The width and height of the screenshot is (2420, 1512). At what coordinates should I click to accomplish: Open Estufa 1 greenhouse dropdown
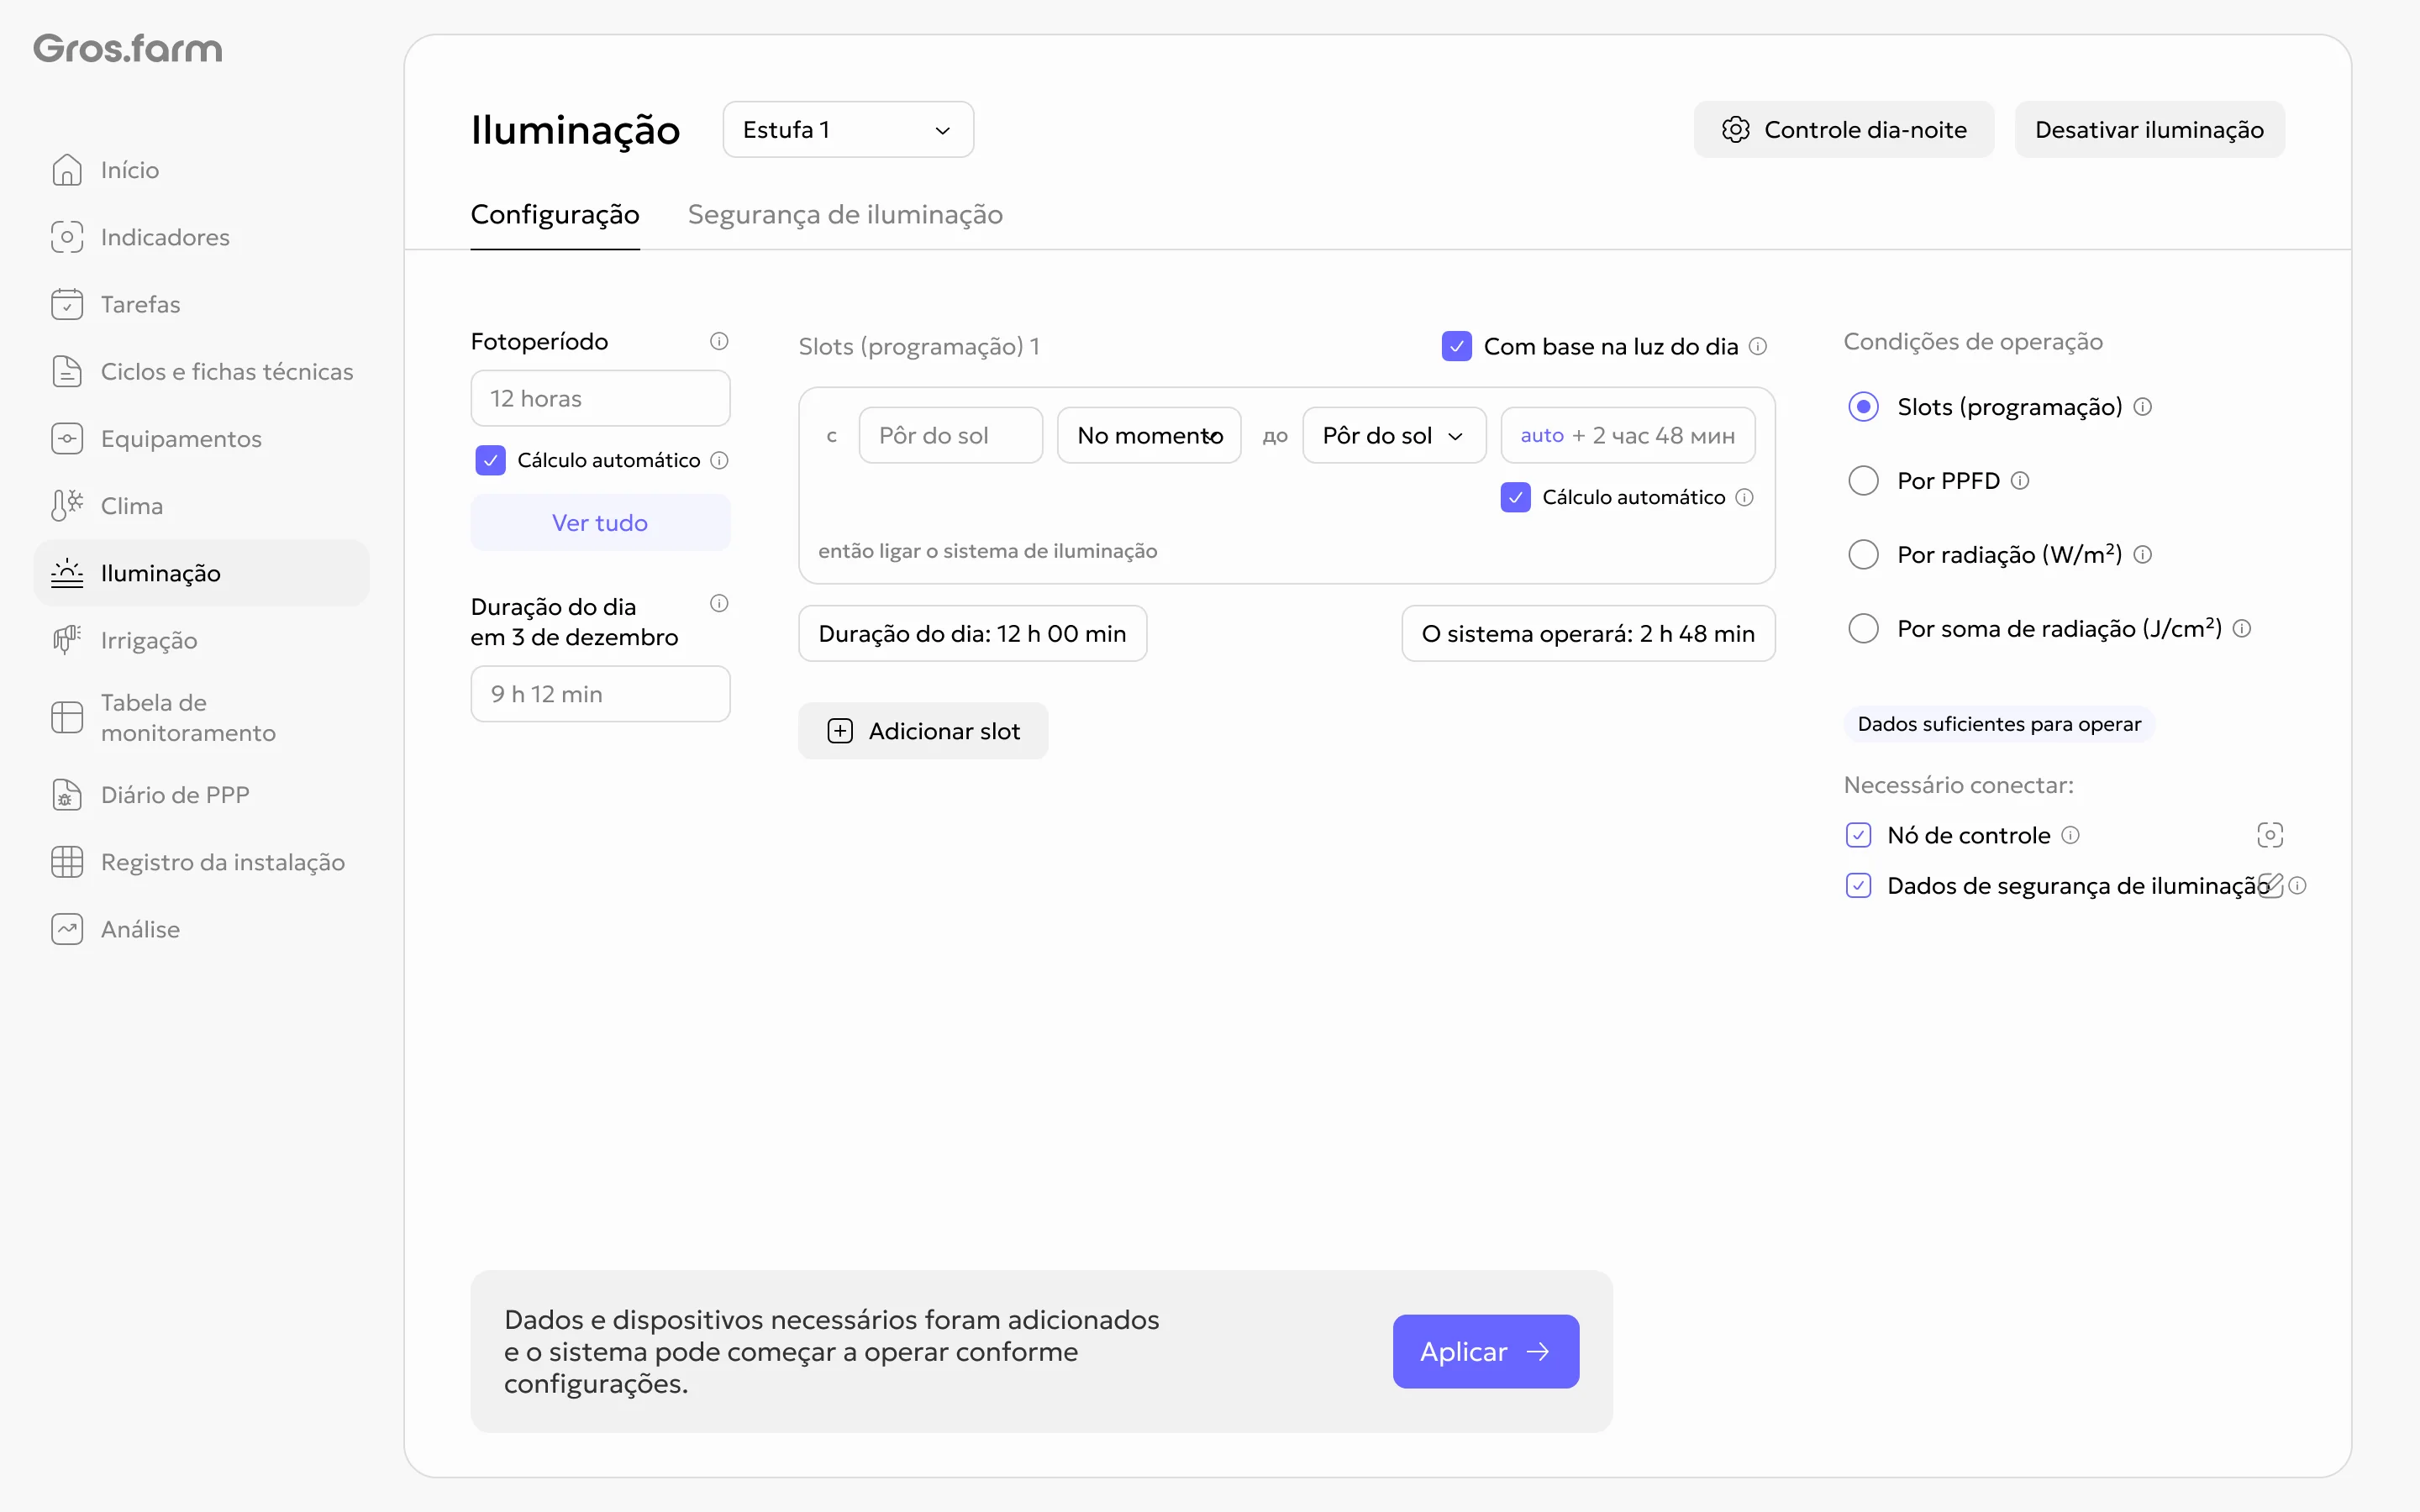848,129
